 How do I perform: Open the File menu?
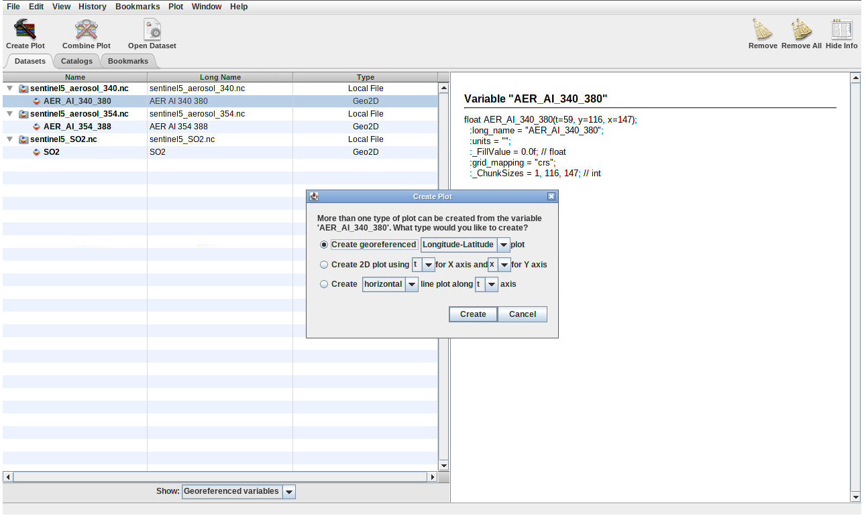(x=13, y=7)
